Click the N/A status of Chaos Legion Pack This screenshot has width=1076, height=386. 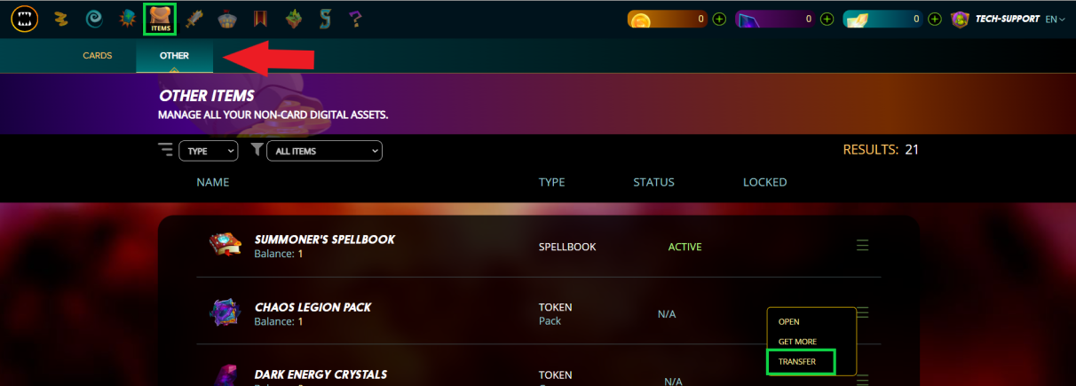point(667,314)
